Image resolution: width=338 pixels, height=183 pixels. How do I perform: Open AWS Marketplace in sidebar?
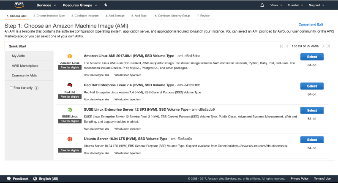[x=29, y=66]
